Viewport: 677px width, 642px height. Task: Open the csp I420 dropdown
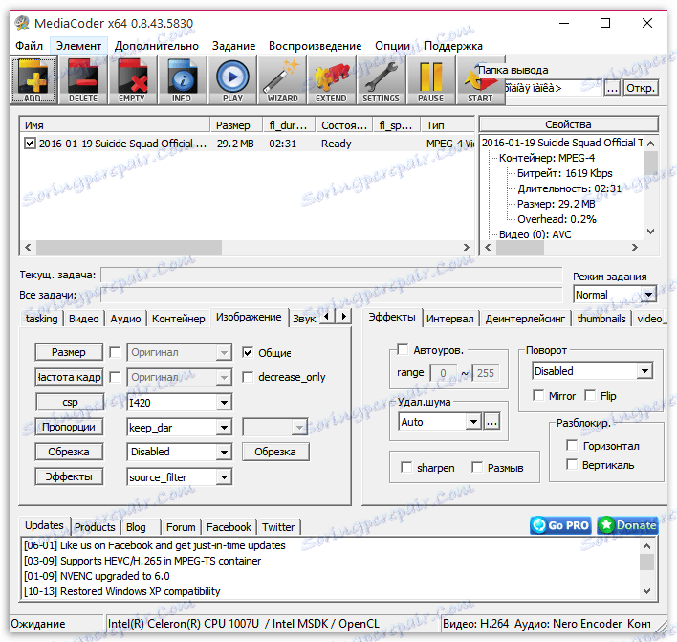click(179, 403)
